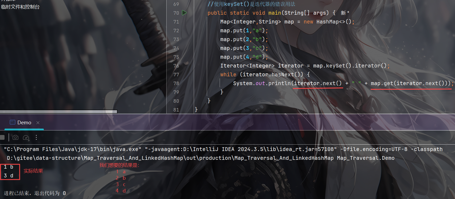
Task: Click the line map.put(2,"b");
Action: [244, 39]
